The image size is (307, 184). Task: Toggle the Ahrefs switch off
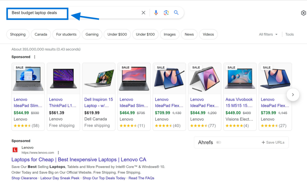(219, 142)
